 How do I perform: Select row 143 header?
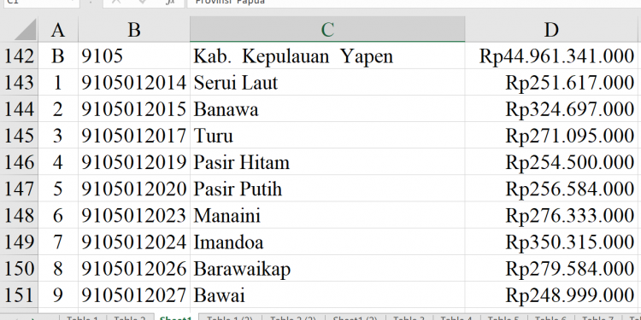(19, 82)
